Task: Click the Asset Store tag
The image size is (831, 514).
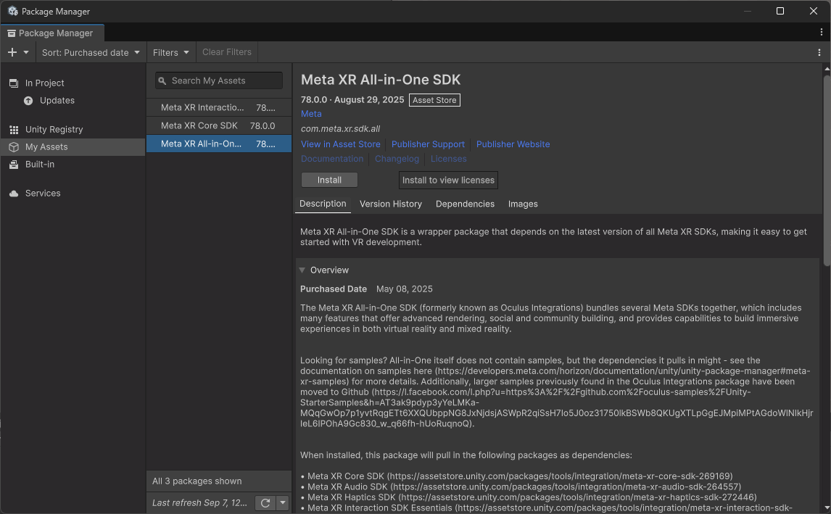Action: tap(434, 100)
